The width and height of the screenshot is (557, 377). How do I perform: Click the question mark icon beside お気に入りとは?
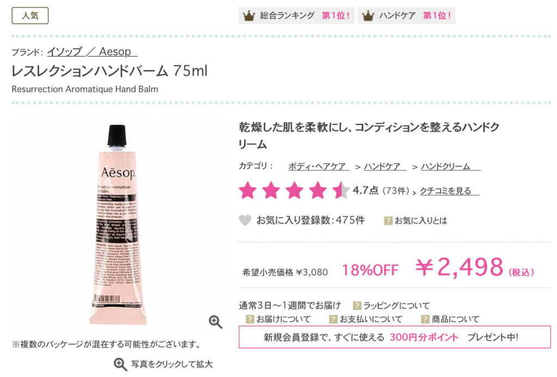(x=388, y=221)
